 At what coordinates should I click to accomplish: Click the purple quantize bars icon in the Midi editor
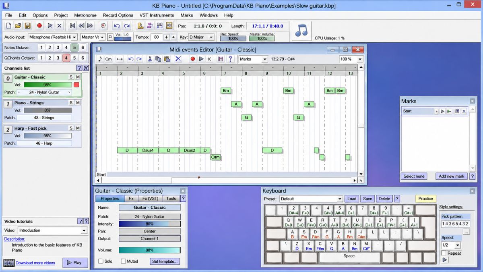click(221, 59)
